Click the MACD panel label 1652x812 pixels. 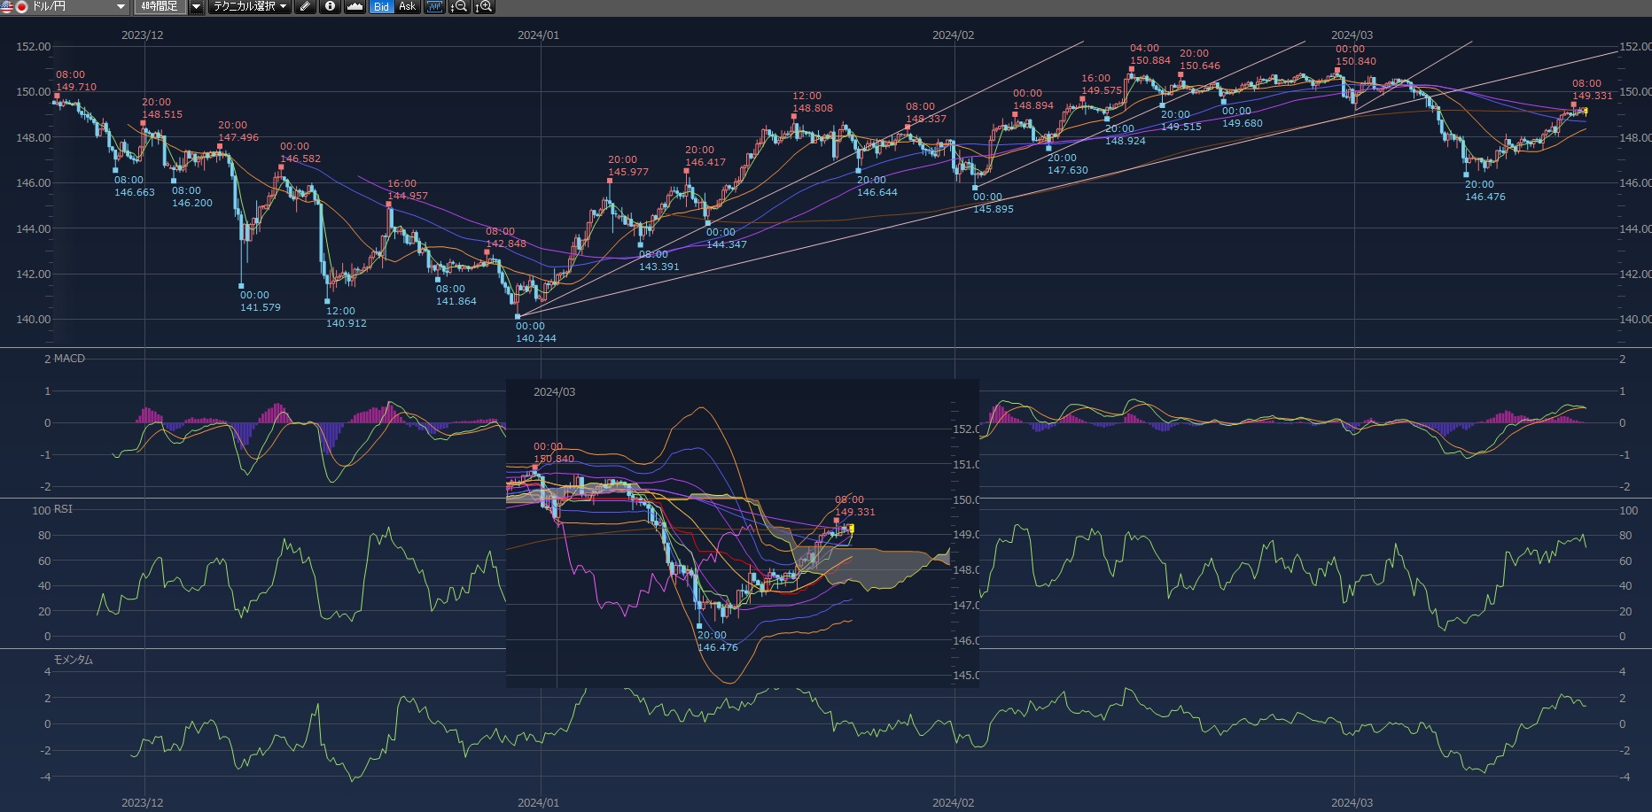(69, 359)
